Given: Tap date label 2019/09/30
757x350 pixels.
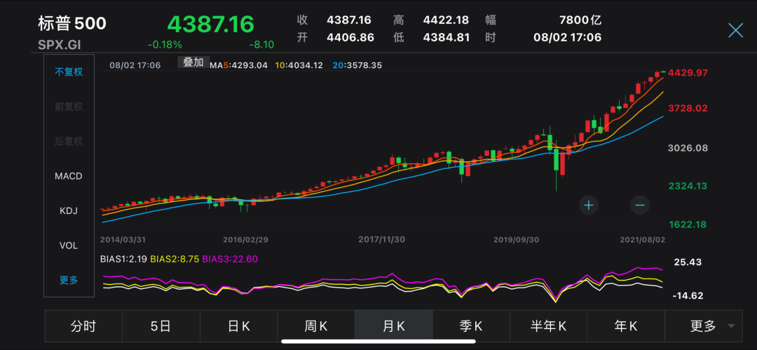Looking at the screenshot, I should tap(516, 240).
